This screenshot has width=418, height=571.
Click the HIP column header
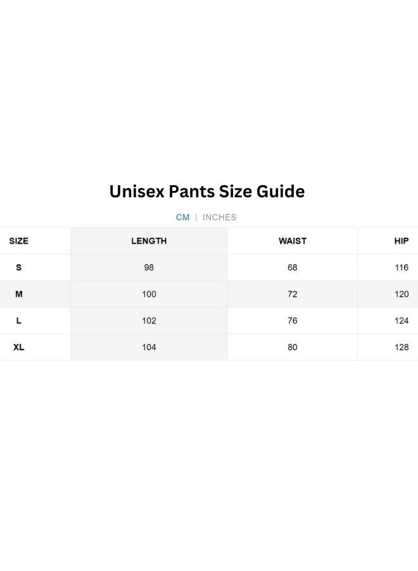(401, 241)
